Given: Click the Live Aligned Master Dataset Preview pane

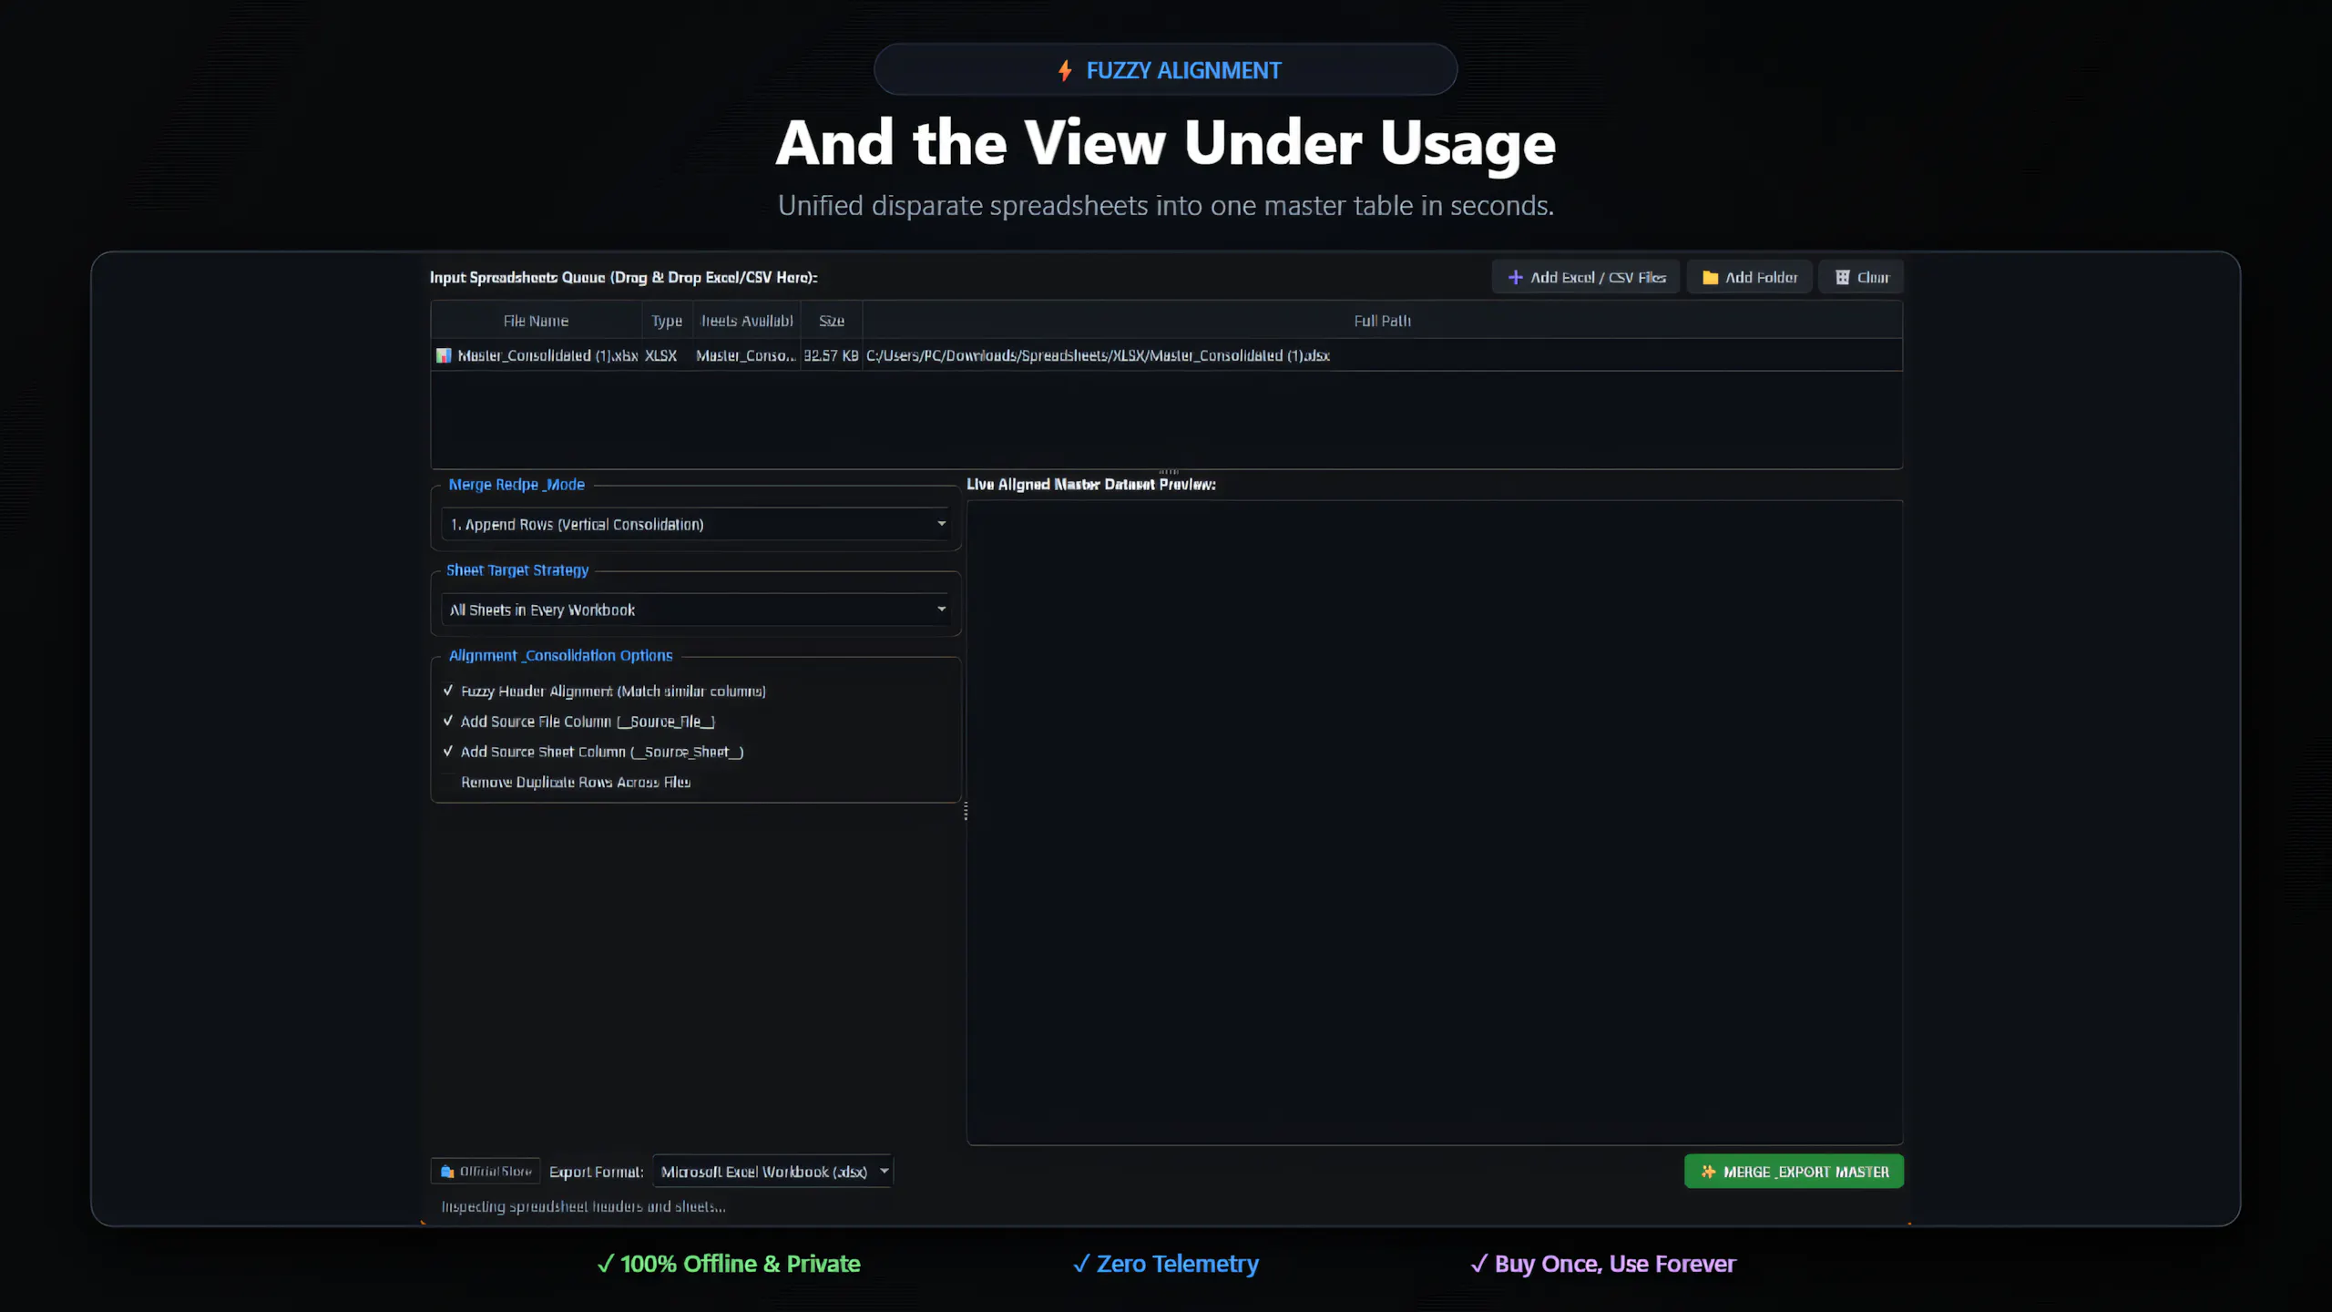Looking at the screenshot, I should point(1435,822).
